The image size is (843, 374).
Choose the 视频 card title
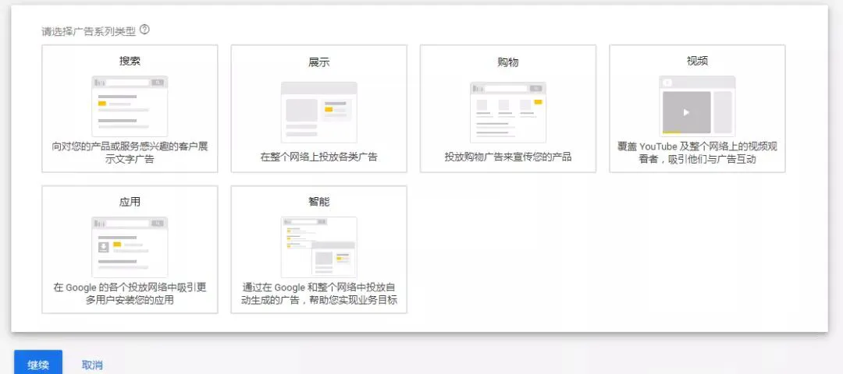[697, 61]
